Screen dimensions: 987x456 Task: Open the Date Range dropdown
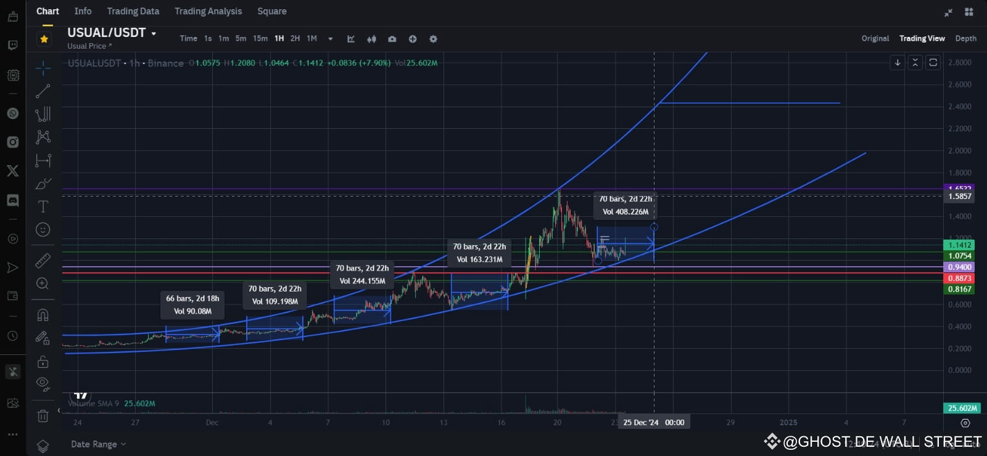pyautogui.click(x=98, y=444)
